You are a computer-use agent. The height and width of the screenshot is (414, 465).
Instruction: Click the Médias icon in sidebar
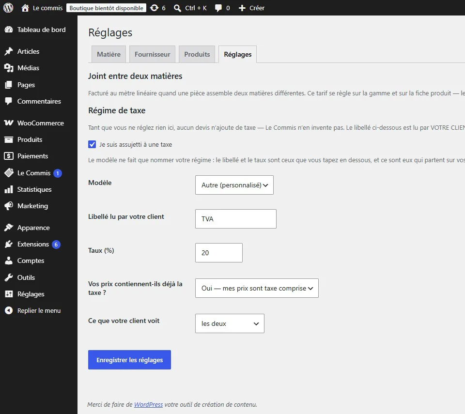[x=9, y=68]
